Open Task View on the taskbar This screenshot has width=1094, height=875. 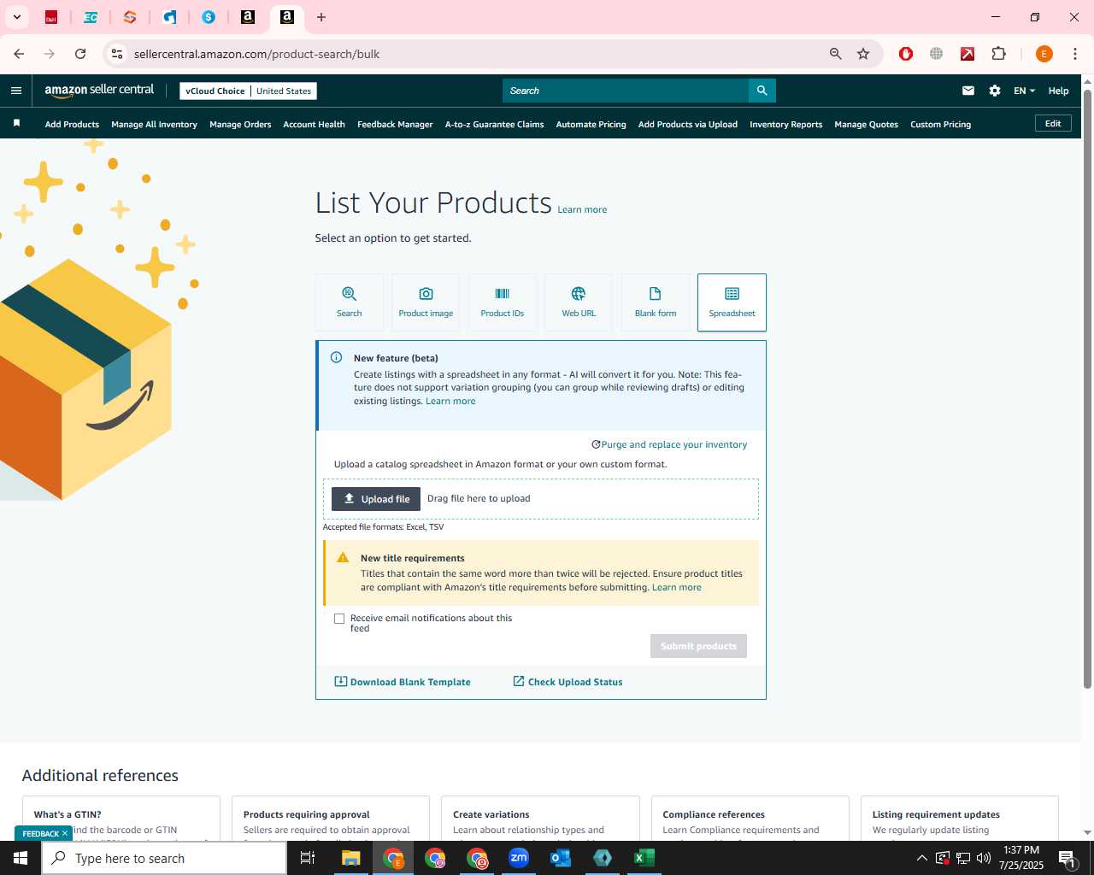308,858
